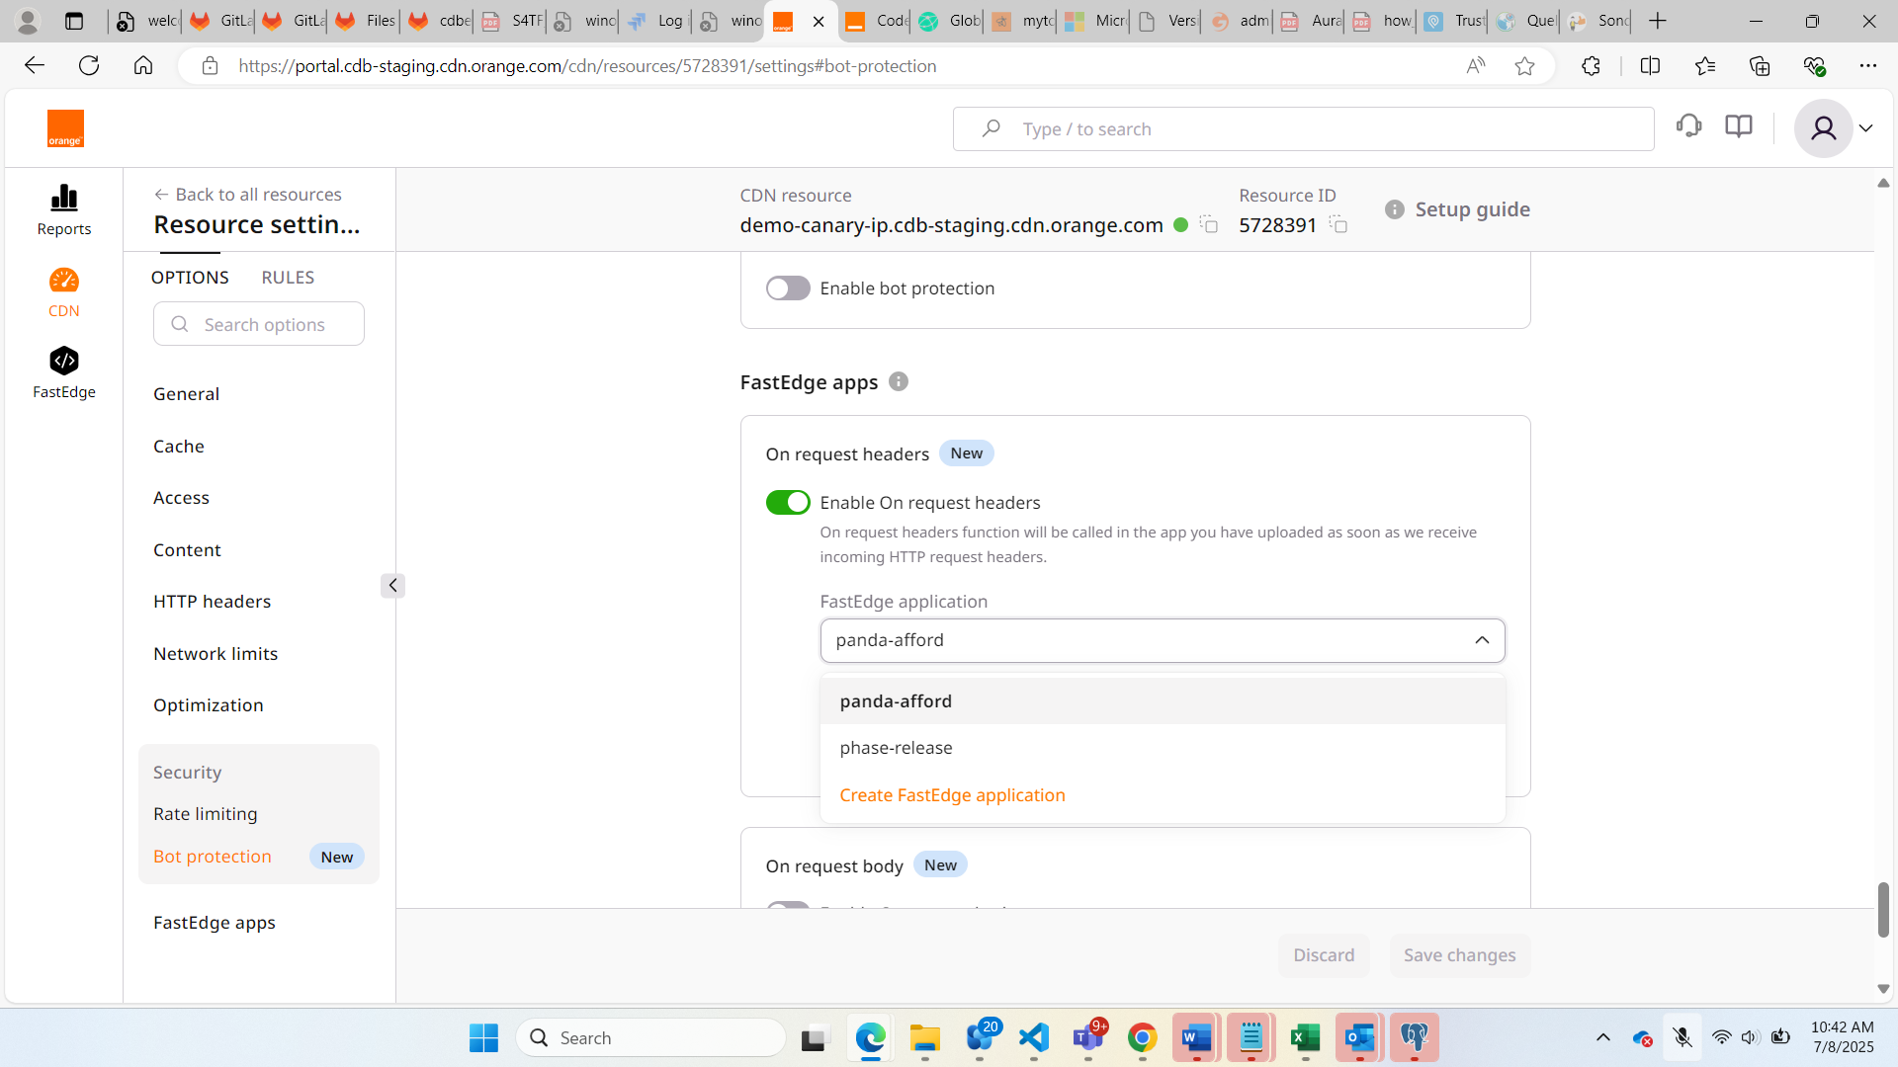This screenshot has width=1898, height=1067.
Task: Open the documentation book icon
Action: click(x=1738, y=126)
